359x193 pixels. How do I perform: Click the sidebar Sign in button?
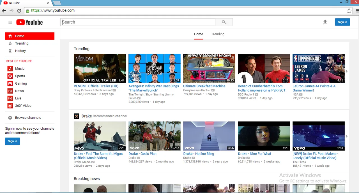(12, 141)
